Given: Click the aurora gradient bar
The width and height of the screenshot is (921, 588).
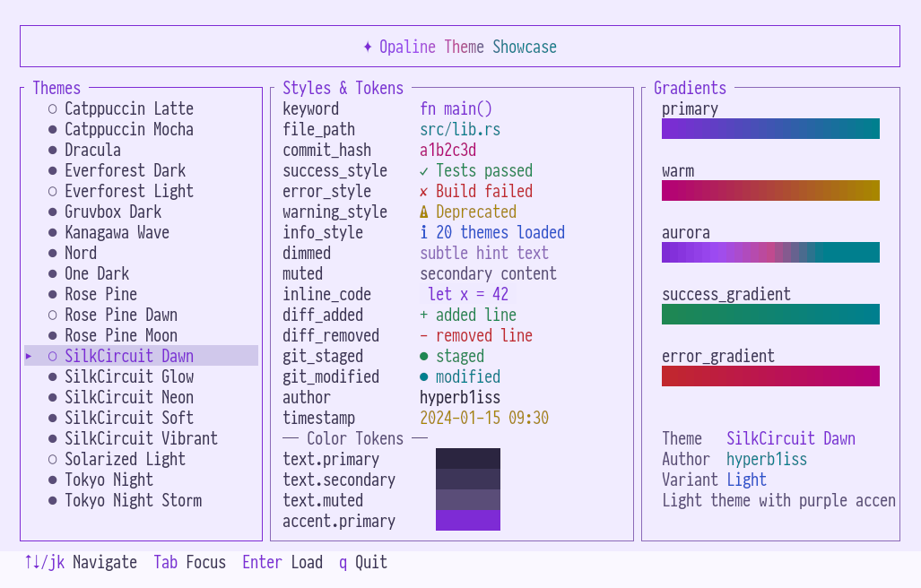Looking at the screenshot, I should [x=770, y=253].
